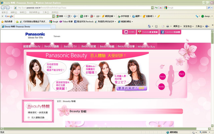
Task: Click the Refresh page icon beside address bar
Action: coord(156,8)
